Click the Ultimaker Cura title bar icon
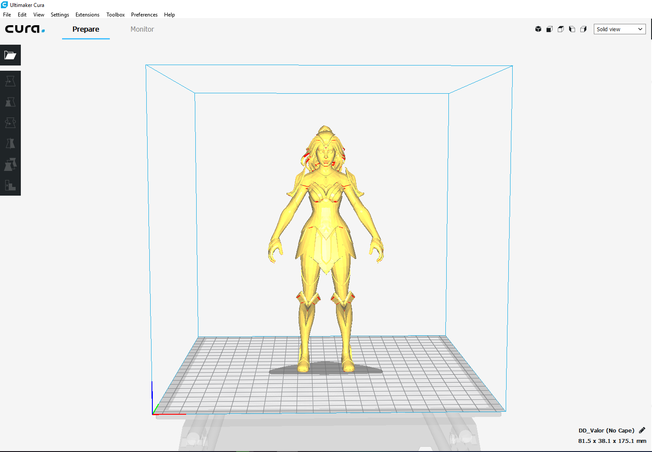Viewport: 652px width, 452px height. pyautogui.click(x=4, y=5)
